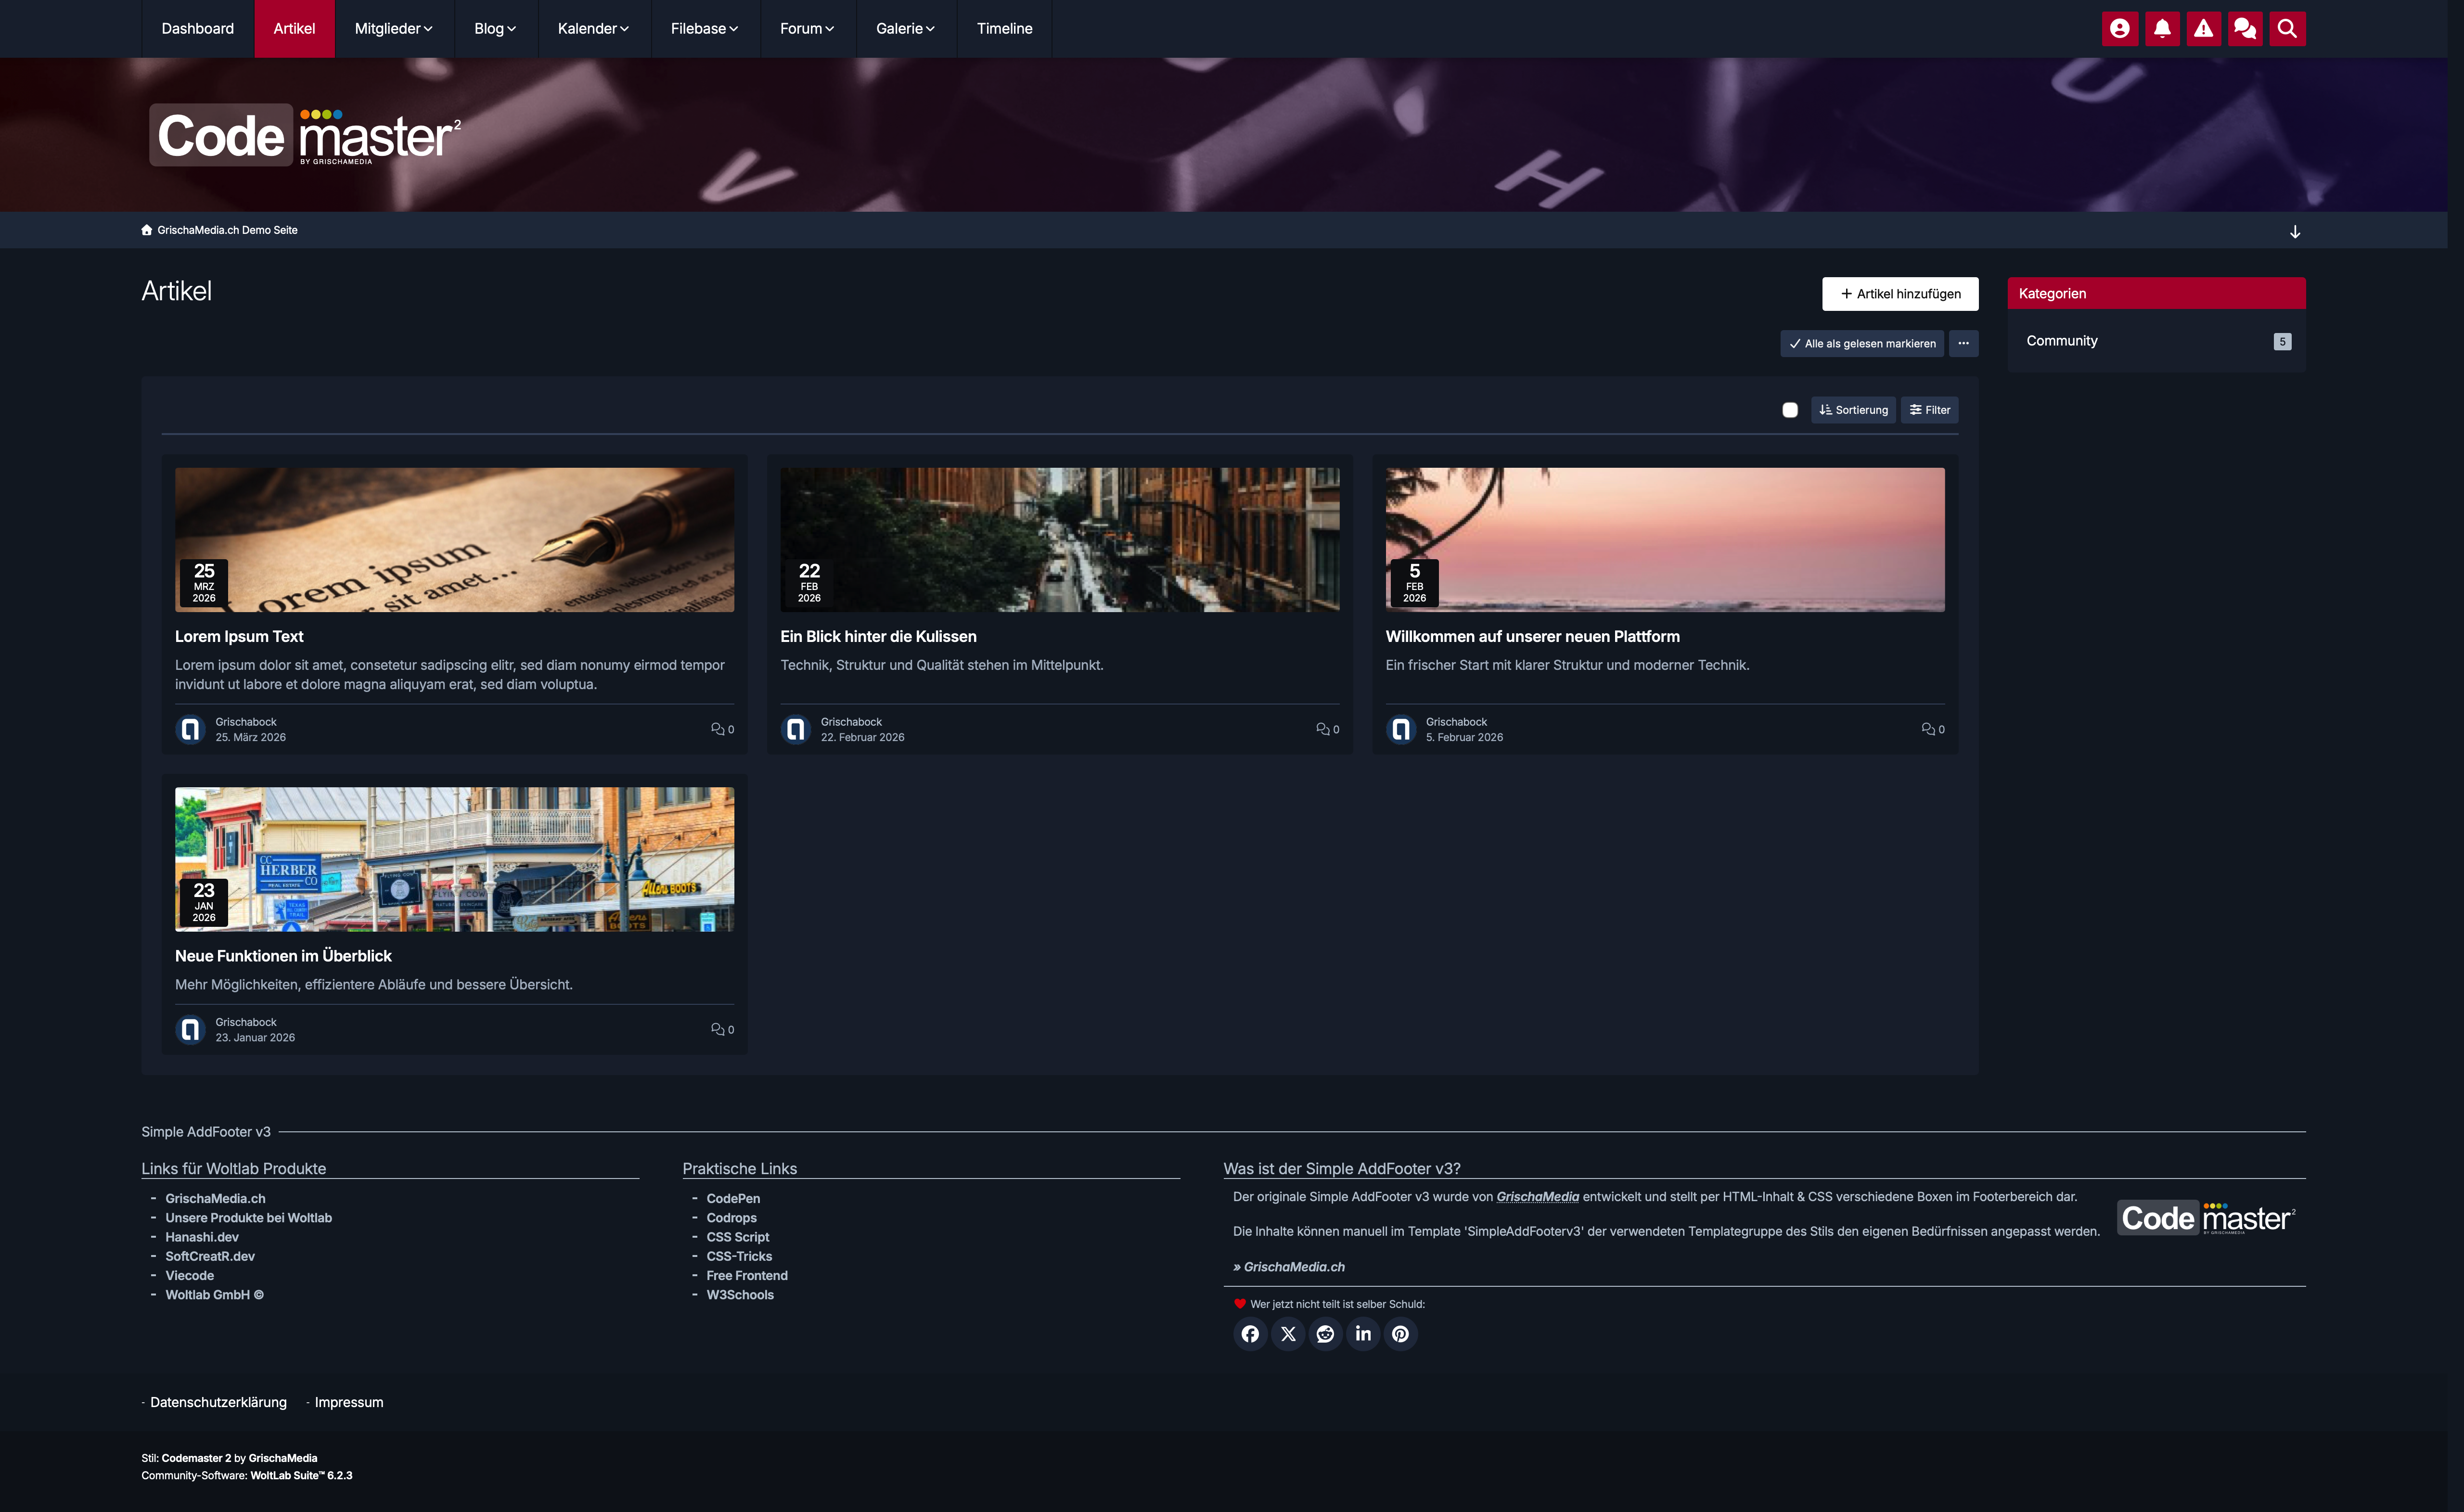The image size is (2464, 1512).
Task: Click Artikel hinzufügen button
Action: tap(1900, 294)
